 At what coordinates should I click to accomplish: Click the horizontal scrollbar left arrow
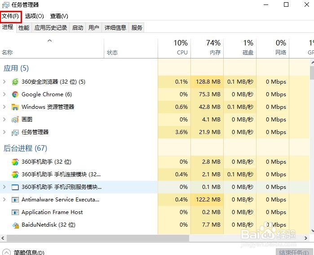[3, 238]
